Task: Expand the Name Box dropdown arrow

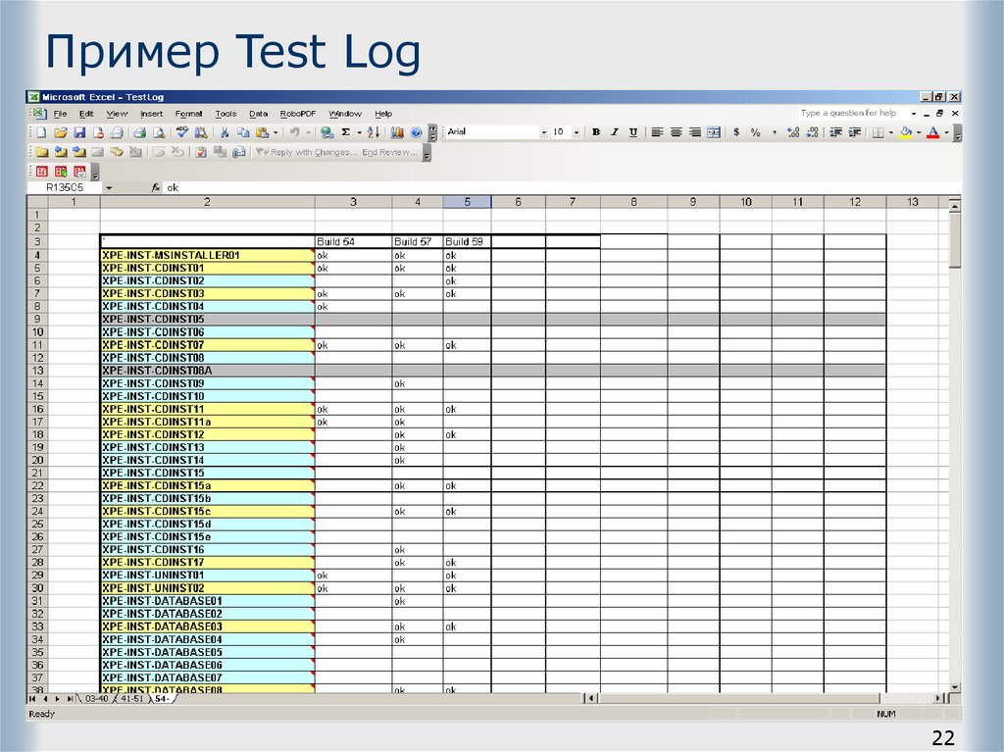Action: tap(108, 186)
